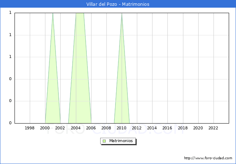The width and height of the screenshot is (236, 164).
Task: Click the 2008 x-axis label
Action: [106, 128]
